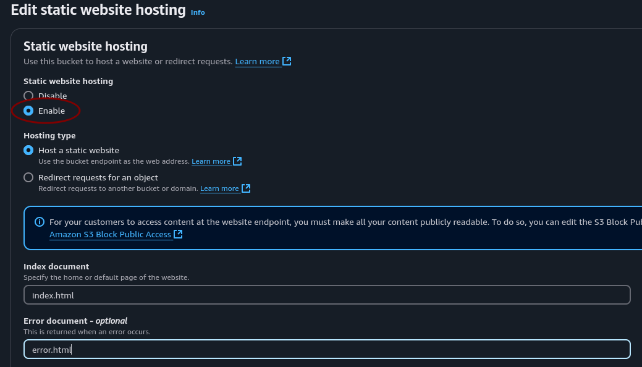
Task: Click the Disable label text
Action: 53,96
